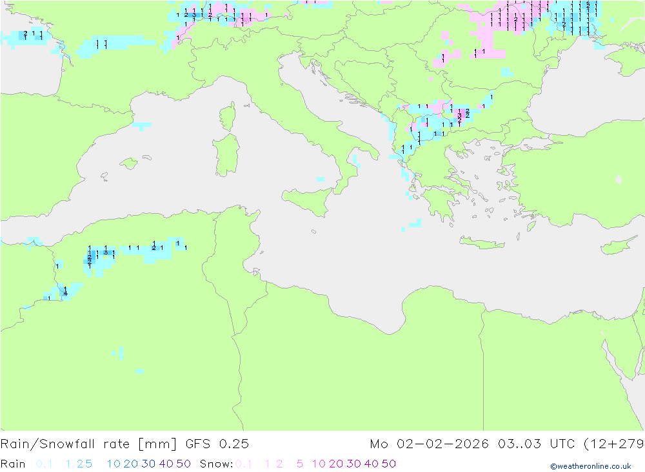Click the 'Rain/Snowfall rate [mm]' title text

[88, 444]
